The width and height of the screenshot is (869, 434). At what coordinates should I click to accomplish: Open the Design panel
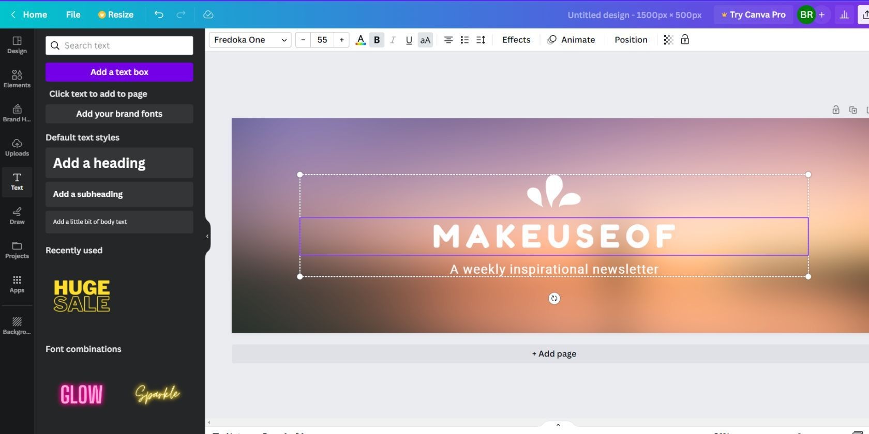click(x=17, y=45)
